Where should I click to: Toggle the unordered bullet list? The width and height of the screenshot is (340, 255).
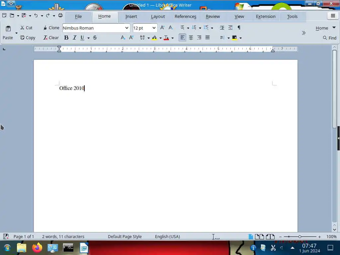(x=182, y=28)
